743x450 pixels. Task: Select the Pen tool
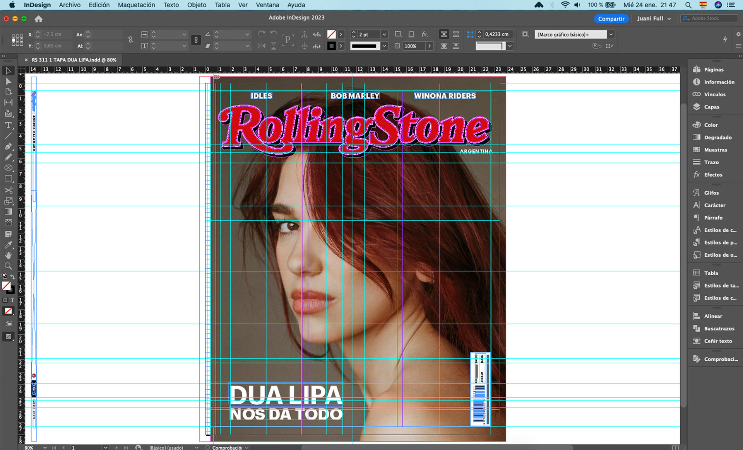[8, 147]
